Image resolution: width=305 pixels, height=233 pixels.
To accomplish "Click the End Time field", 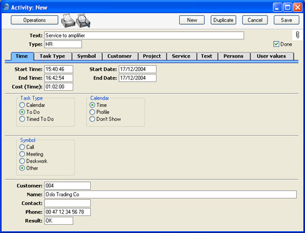I will point(59,78).
